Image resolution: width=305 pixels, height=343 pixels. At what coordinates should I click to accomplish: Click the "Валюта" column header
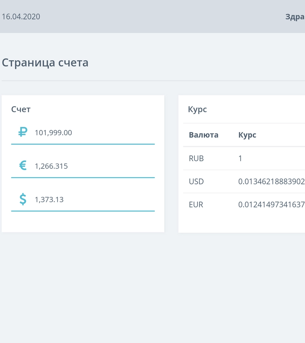204,135
